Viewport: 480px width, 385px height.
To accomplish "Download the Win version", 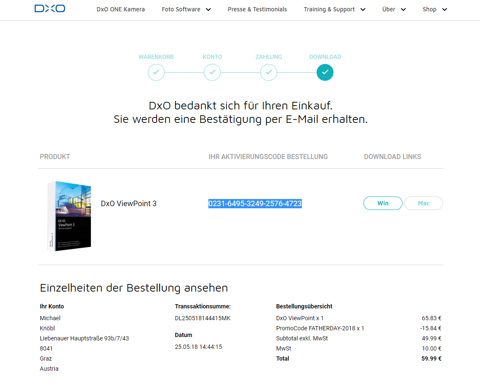I will tap(383, 203).
